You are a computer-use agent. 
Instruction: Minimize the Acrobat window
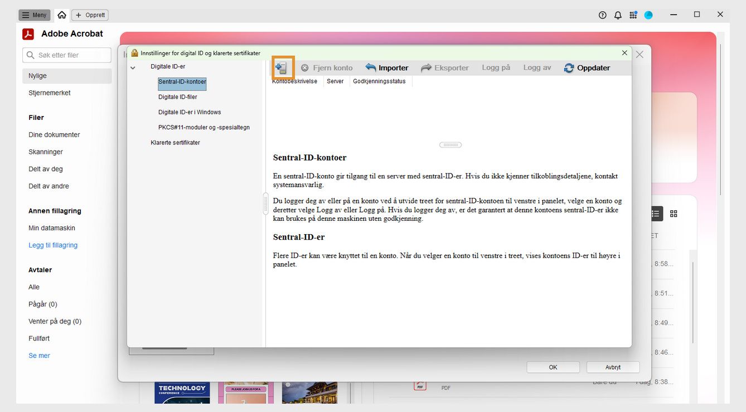pos(674,14)
